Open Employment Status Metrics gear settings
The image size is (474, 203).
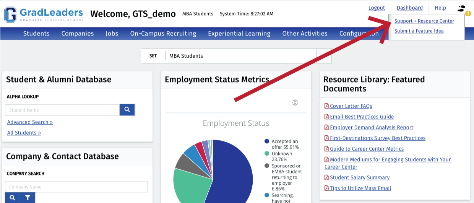(x=295, y=102)
